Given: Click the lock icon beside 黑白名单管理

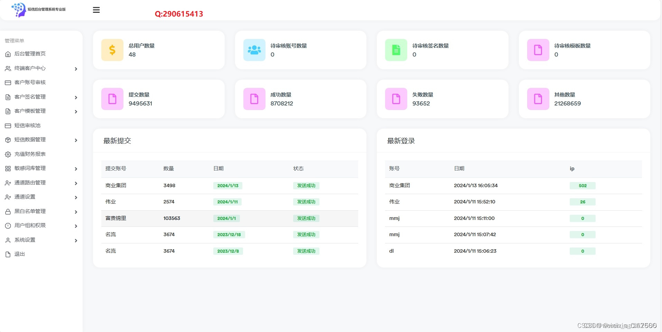Looking at the screenshot, I should pyautogui.click(x=8, y=212).
